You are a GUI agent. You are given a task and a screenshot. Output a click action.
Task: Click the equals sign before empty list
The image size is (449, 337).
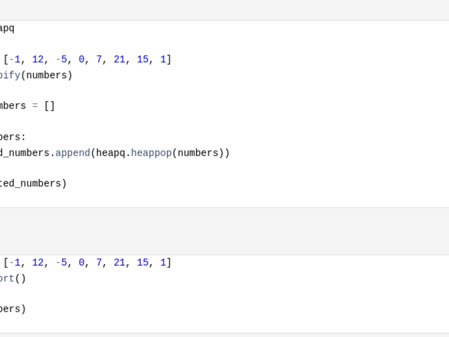coord(35,106)
